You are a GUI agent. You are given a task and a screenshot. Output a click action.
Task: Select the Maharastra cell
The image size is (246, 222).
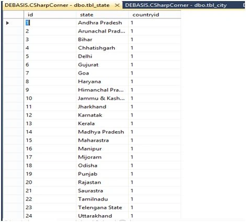click(102, 140)
